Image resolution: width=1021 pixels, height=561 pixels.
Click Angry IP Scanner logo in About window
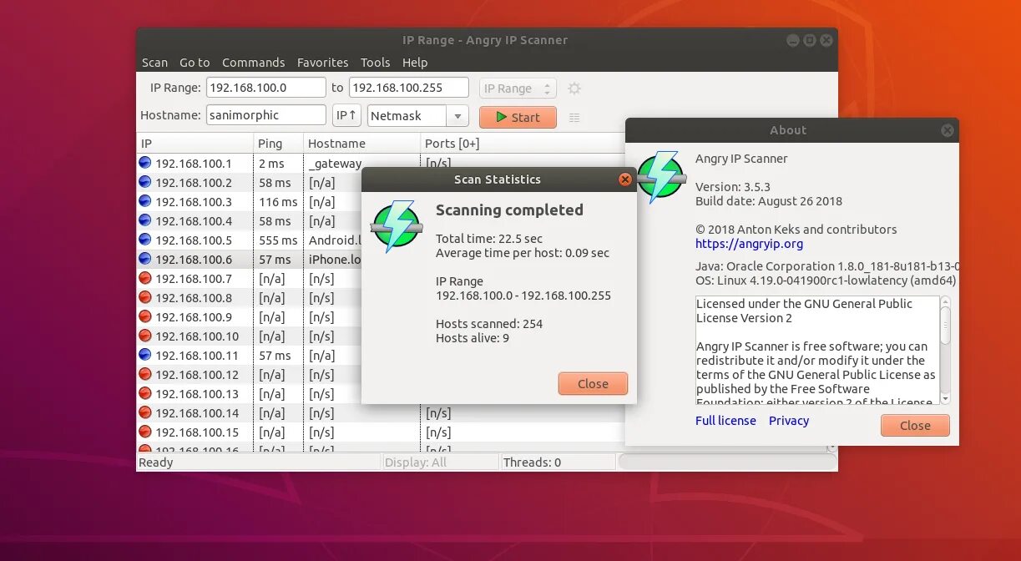pyautogui.click(x=660, y=177)
